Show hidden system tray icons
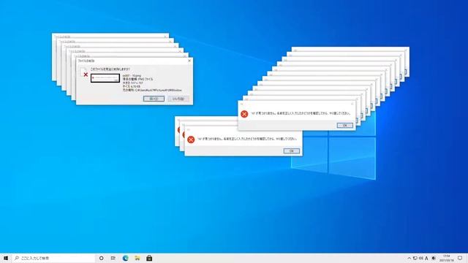This screenshot has width=468, height=263. pyautogui.click(x=409, y=258)
